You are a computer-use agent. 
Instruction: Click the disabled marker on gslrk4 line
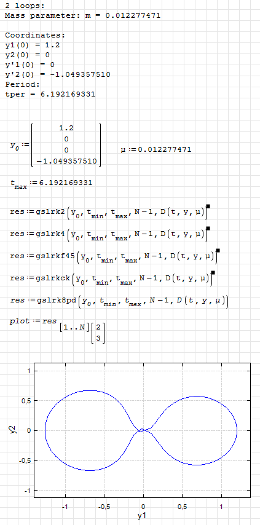(208, 228)
